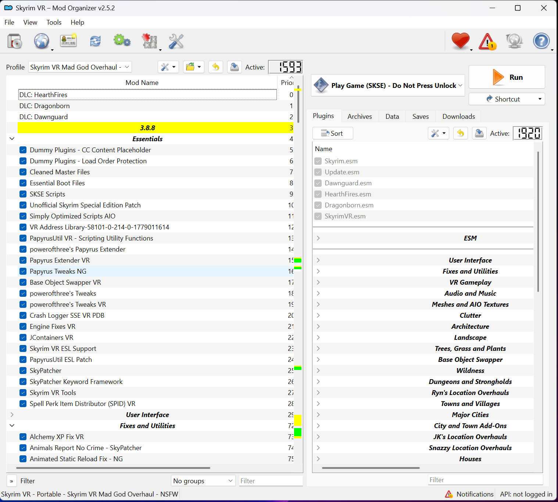558x502 pixels.
Task: Click restore backup arrow in mod list
Action: [216, 67]
